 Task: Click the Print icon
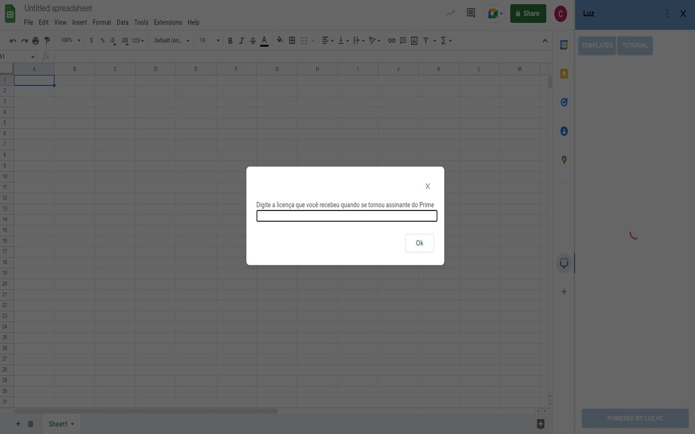point(36,41)
